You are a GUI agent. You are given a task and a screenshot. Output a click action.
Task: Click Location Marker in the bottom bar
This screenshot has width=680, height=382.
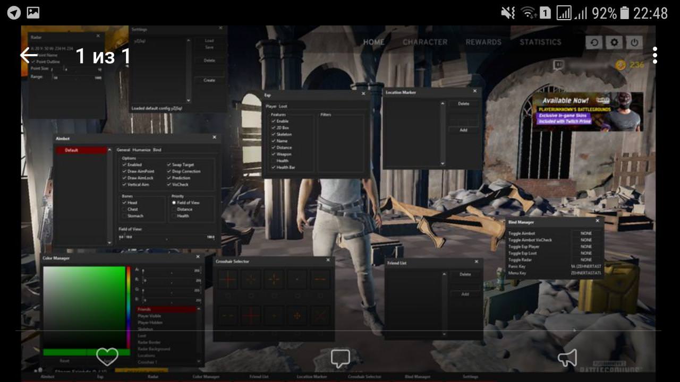pos(312,377)
